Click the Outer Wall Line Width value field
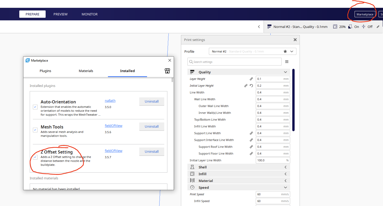Viewport: 383px width, 206px height. click(273, 106)
